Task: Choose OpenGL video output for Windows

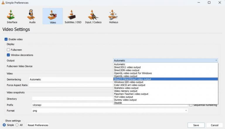Action: tap(166, 73)
